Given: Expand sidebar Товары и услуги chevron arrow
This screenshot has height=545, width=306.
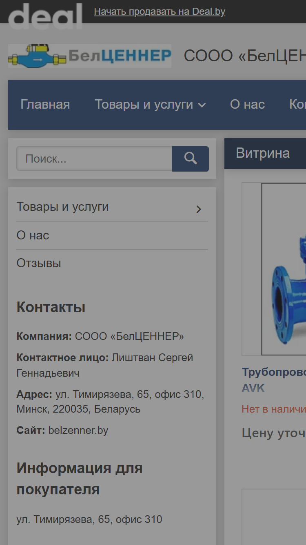Looking at the screenshot, I should (199, 209).
